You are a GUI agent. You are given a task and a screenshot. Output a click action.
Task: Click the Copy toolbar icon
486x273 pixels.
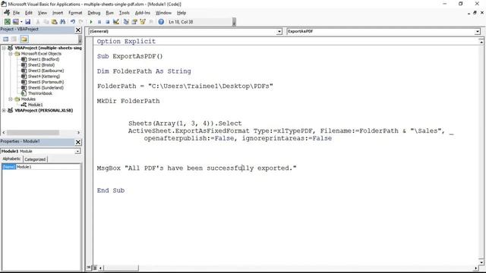(46, 22)
